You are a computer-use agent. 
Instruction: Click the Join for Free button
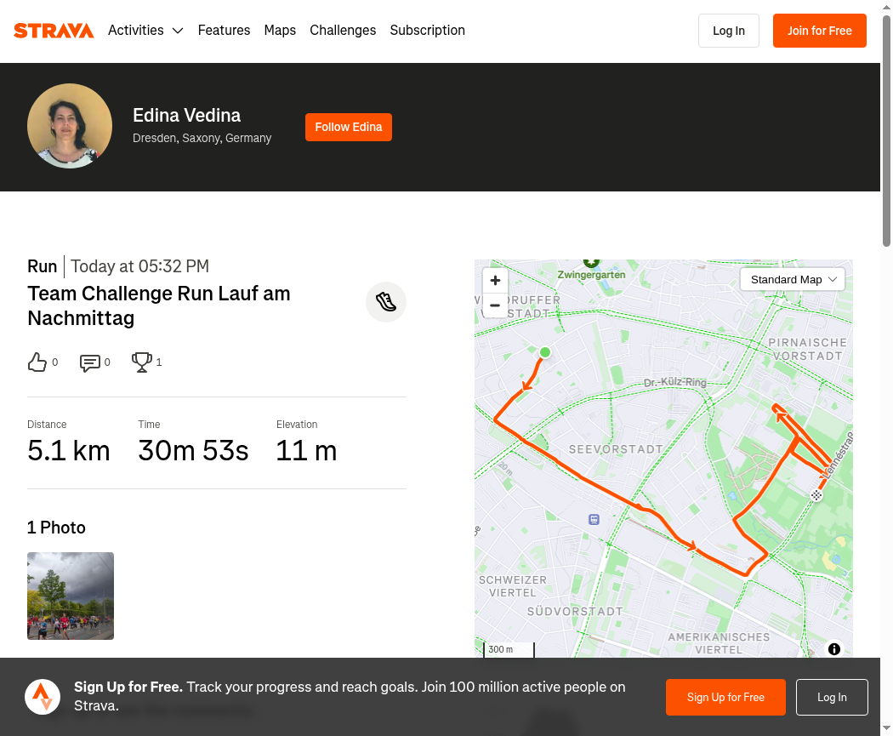point(820,31)
